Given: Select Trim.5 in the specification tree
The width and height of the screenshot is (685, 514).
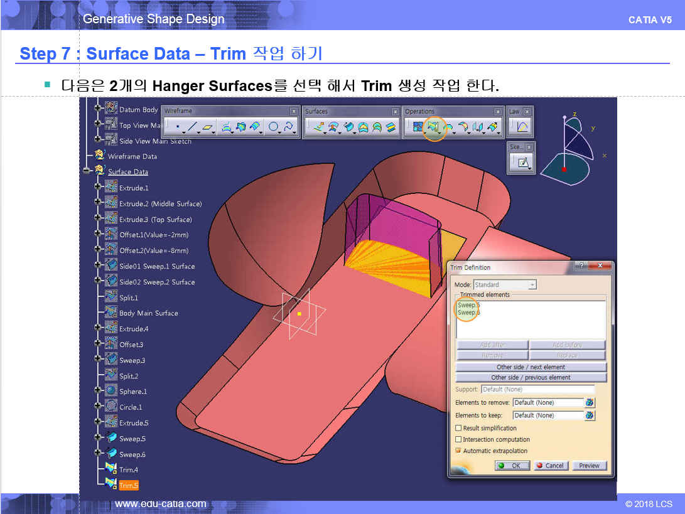Looking at the screenshot, I should click(x=128, y=485).
